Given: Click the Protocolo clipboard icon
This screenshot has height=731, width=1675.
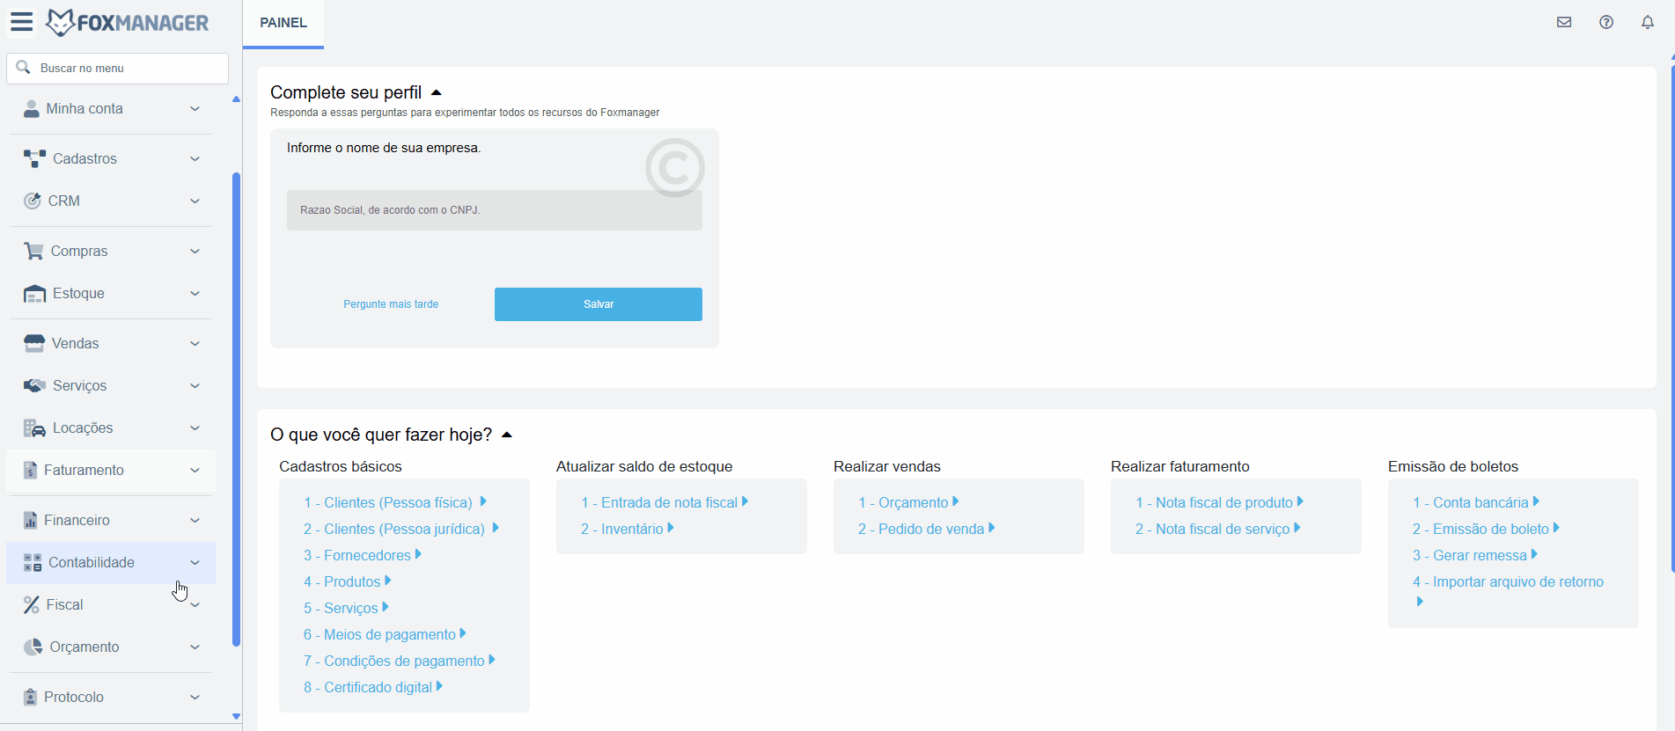Looking at the screenshot, I should 31,697.
